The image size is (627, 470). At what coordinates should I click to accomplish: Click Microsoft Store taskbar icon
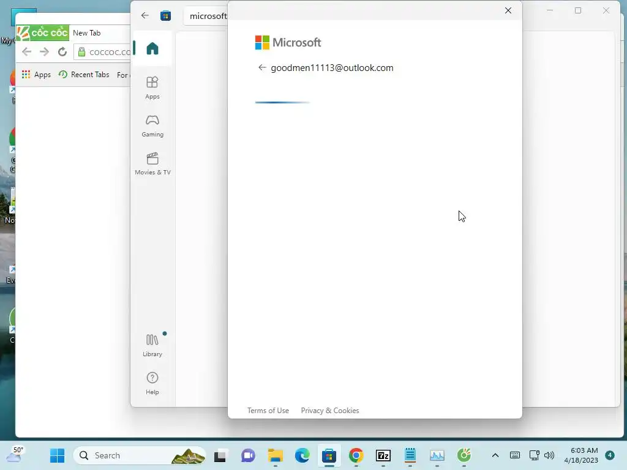[x=329, y=455]
